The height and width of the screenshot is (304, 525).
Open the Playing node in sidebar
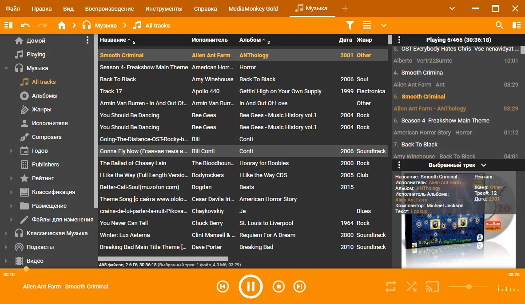36,54
